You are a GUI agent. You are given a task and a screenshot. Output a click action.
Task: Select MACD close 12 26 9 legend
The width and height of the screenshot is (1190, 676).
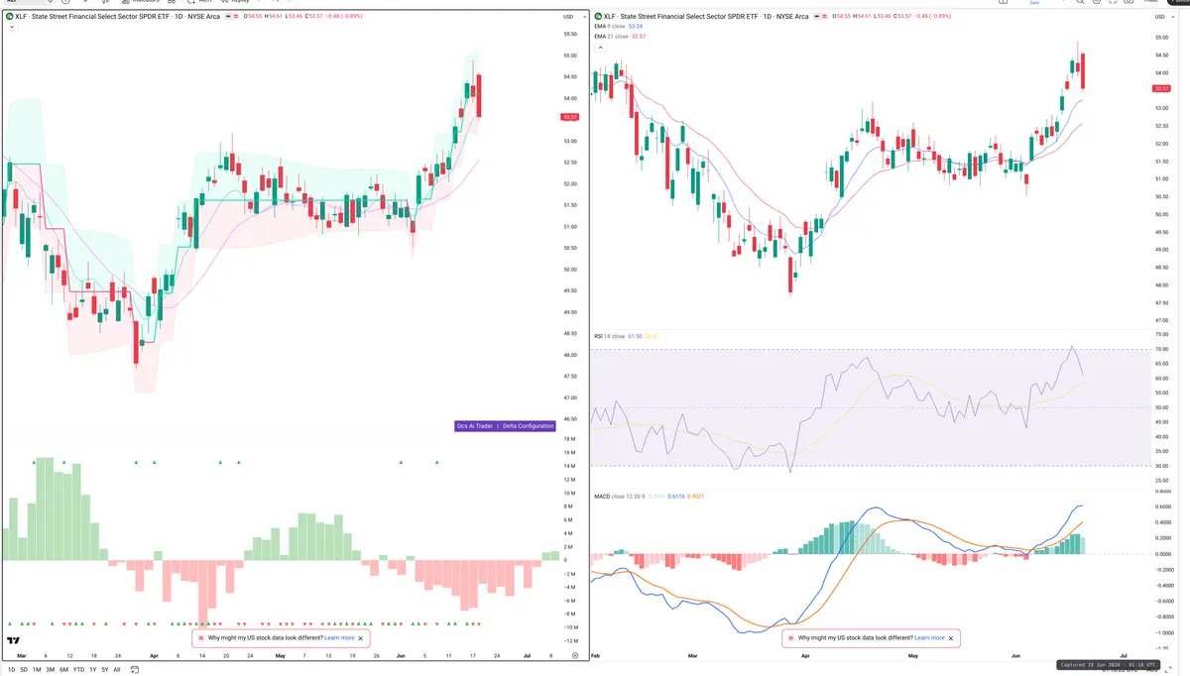point(650,496)
